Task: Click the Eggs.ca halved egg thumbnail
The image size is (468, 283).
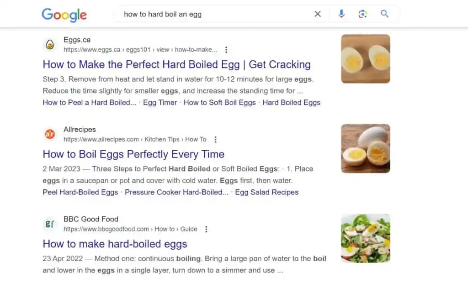Action: tap(366, 59)
